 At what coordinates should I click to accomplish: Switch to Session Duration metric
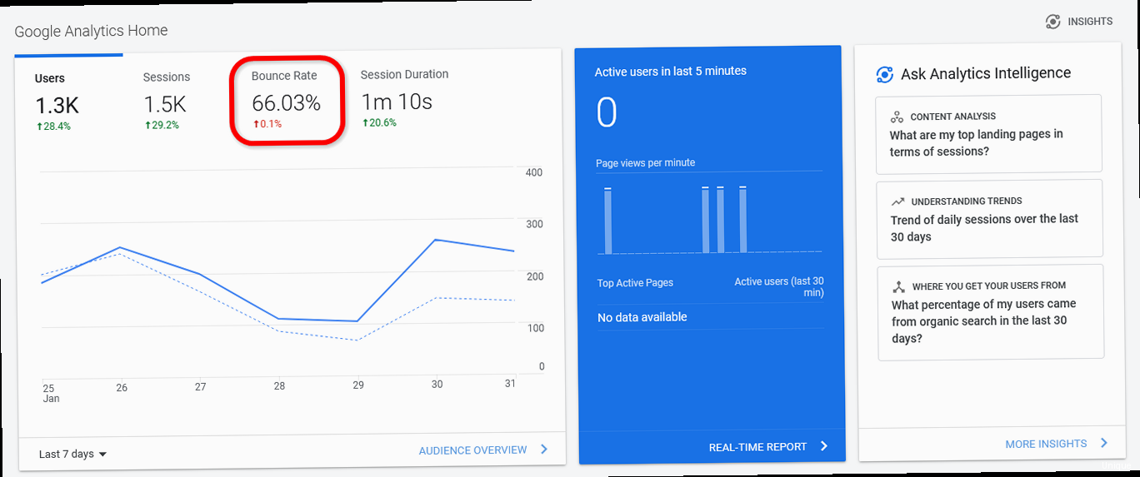pos(403,98)
